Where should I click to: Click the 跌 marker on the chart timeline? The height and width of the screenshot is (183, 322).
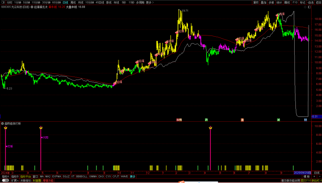[x=206, y=120]
